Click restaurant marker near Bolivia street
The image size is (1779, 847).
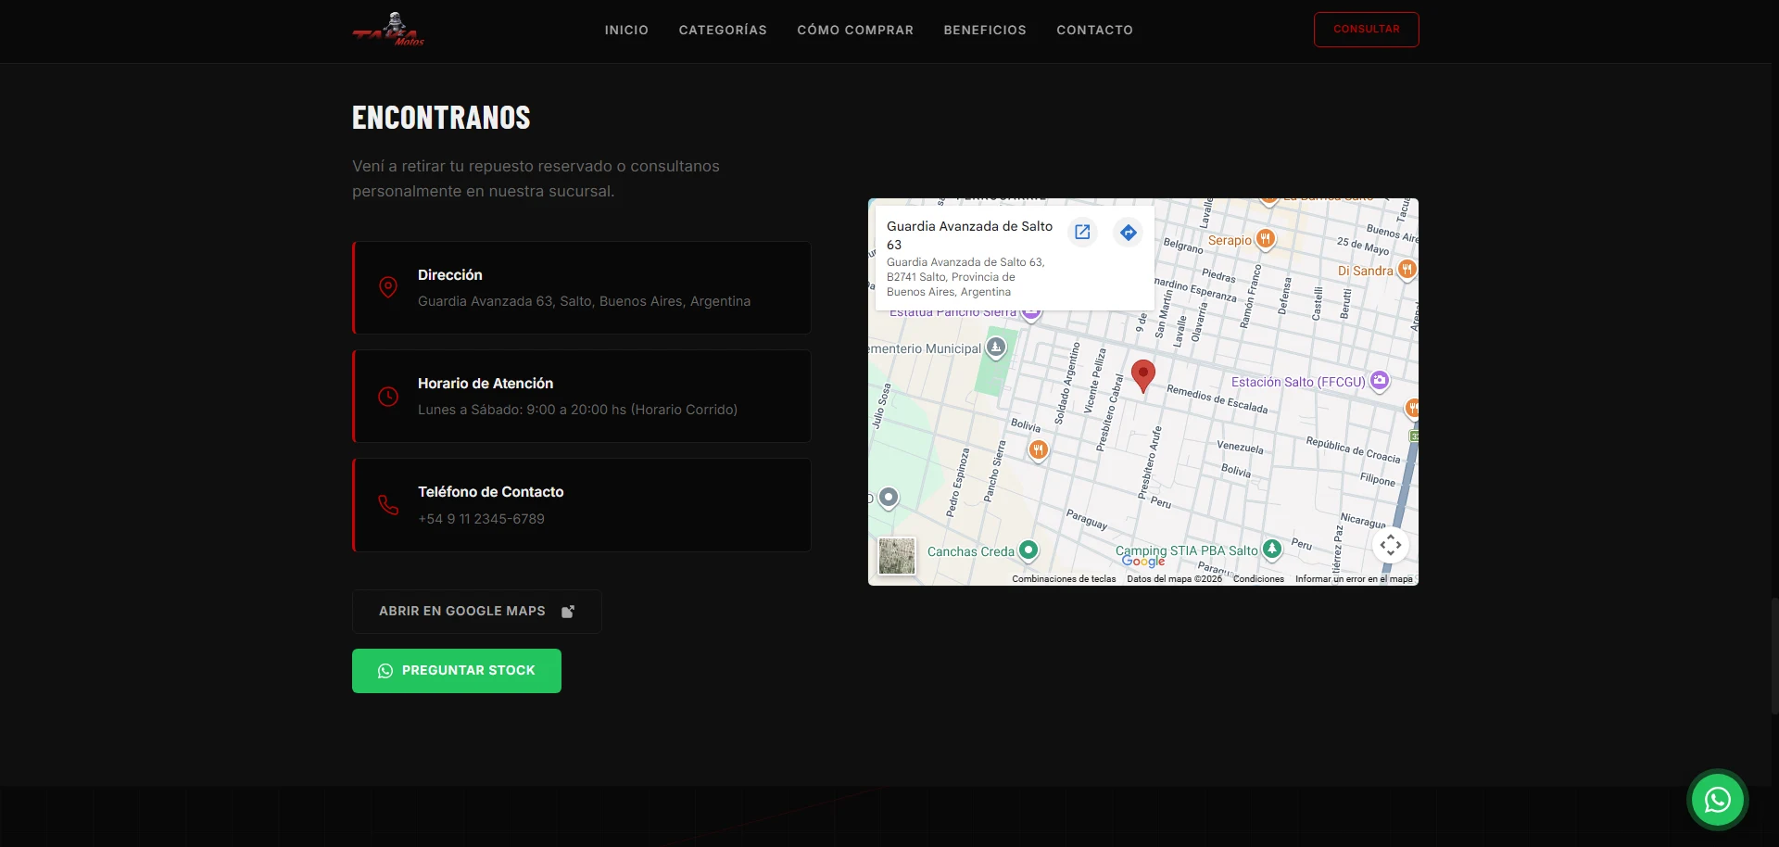[1039, 450]
